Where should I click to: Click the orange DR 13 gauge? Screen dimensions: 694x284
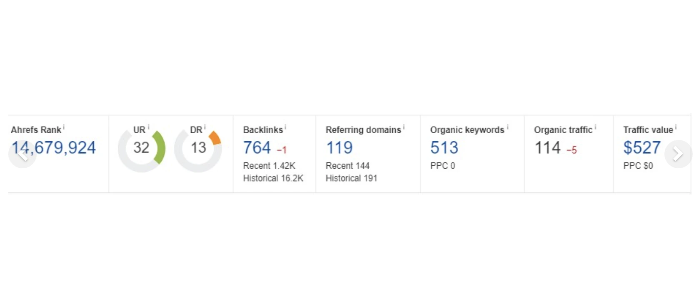coord(198,148)
